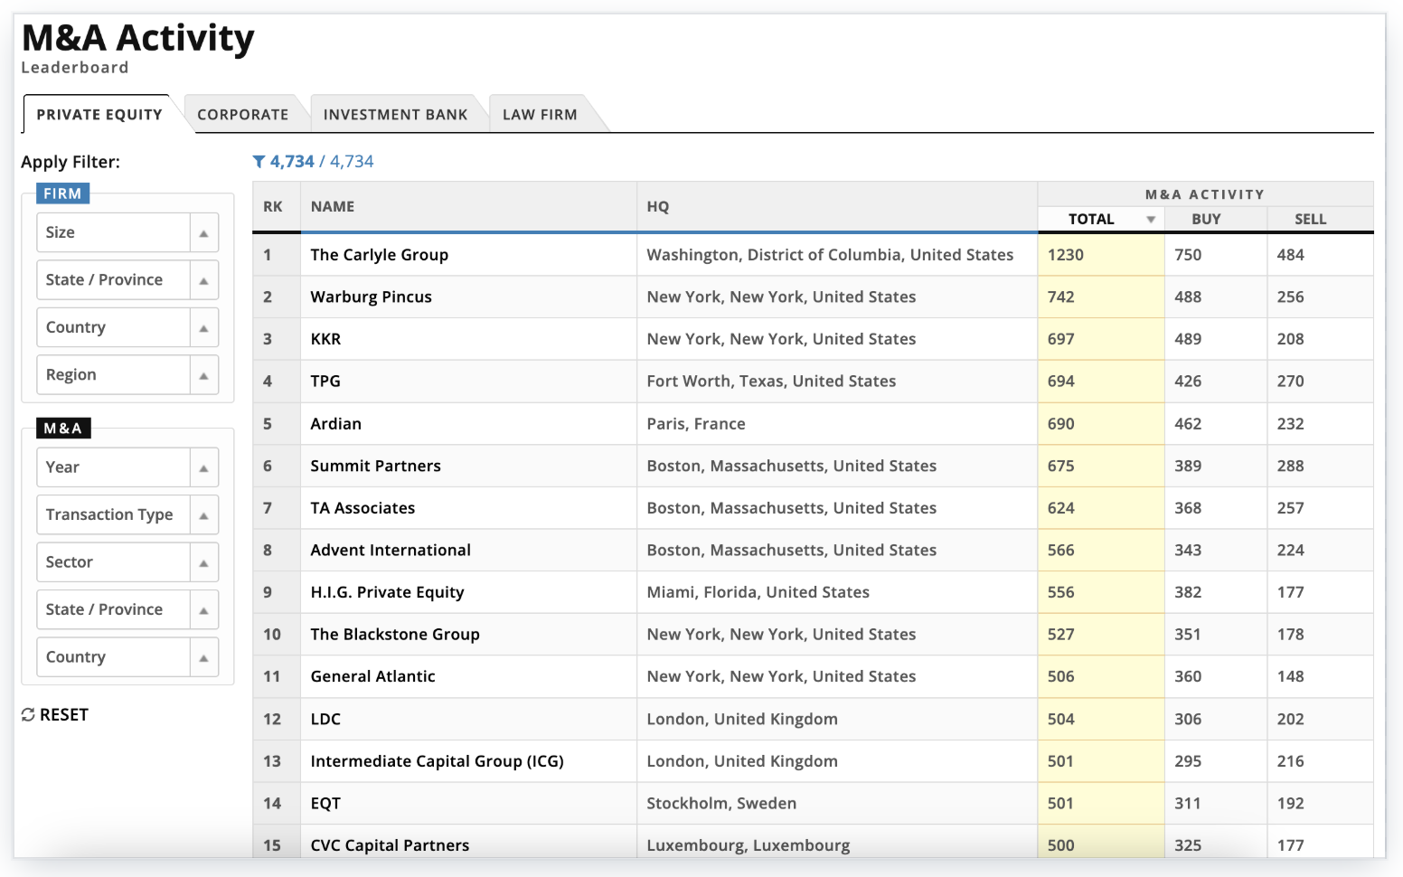Click the refresh icon next to RESET
Viewport: 1403px width, 877px height.
(28, 714)
